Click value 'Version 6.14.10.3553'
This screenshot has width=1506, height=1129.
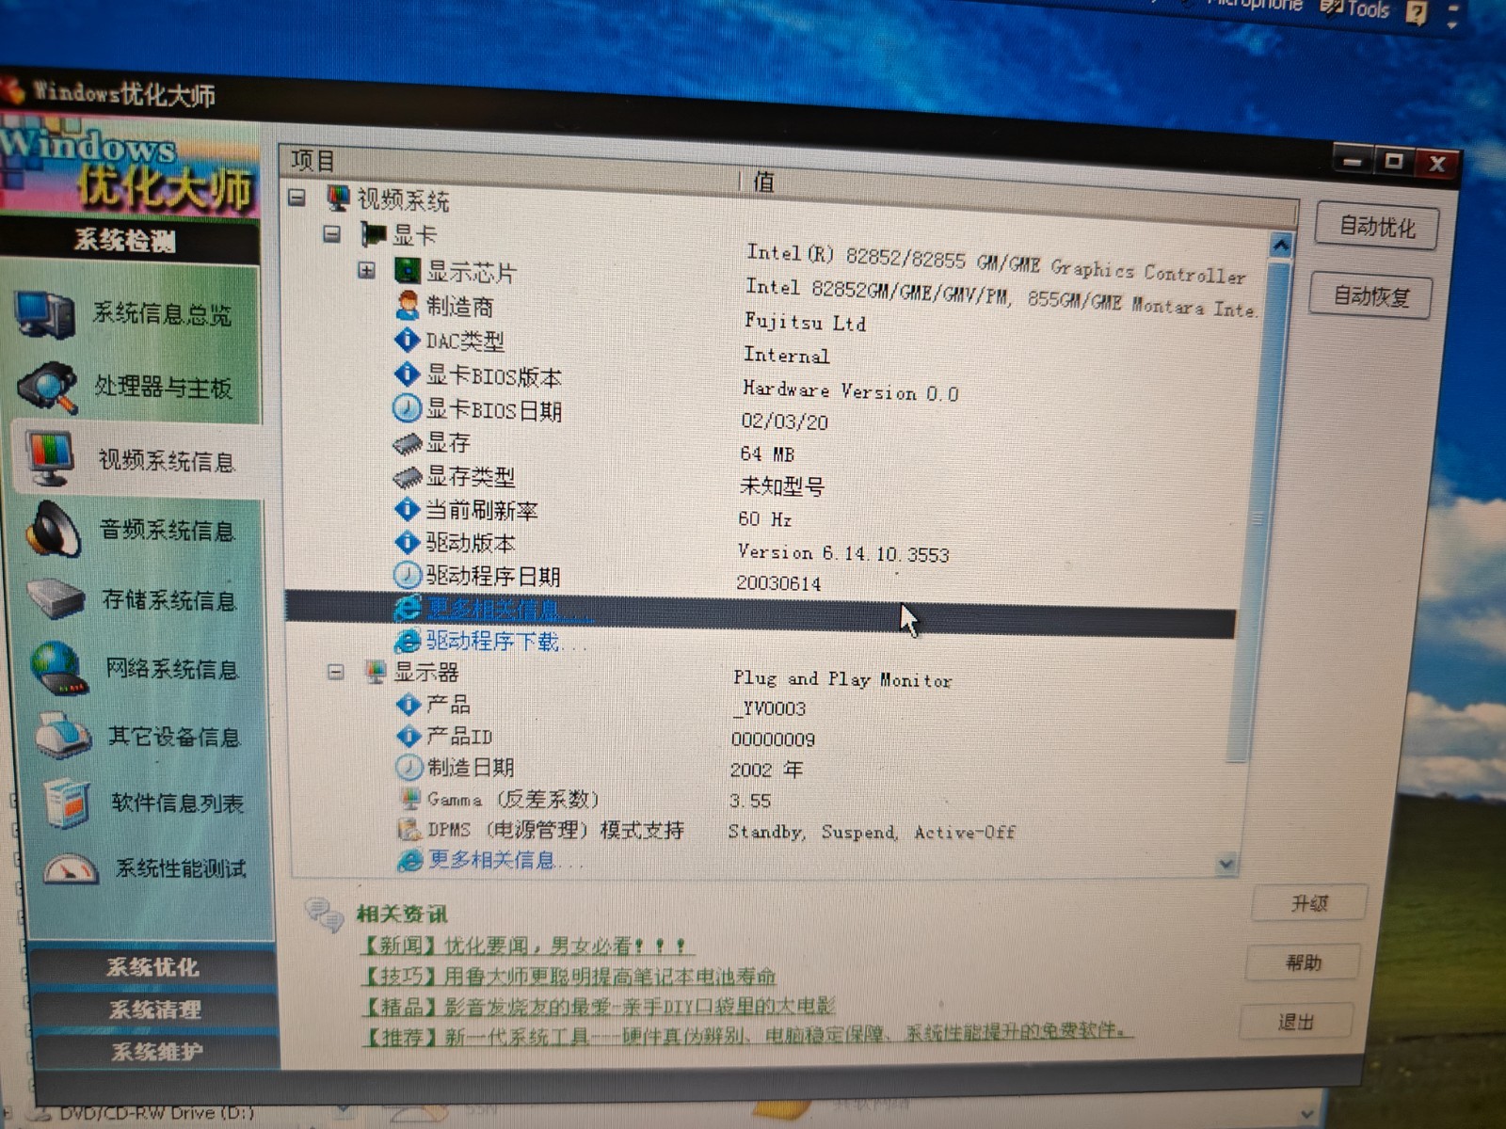tap(843, 553)
